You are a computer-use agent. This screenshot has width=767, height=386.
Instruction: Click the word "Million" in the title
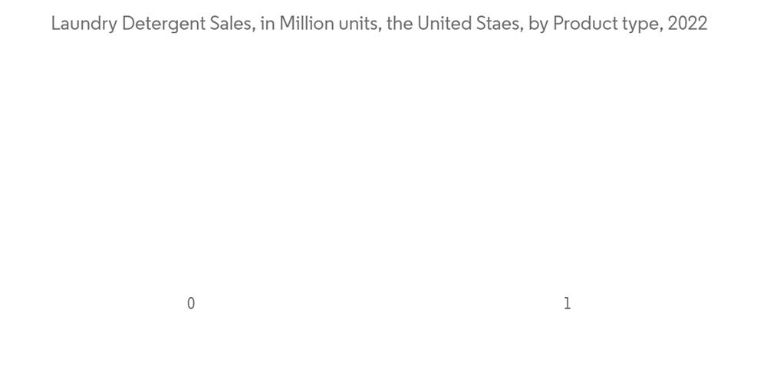[x=304, y=24]
